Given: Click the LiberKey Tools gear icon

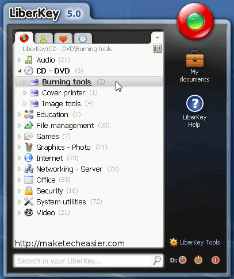Looking at the screenshot, I should point(174,242).
